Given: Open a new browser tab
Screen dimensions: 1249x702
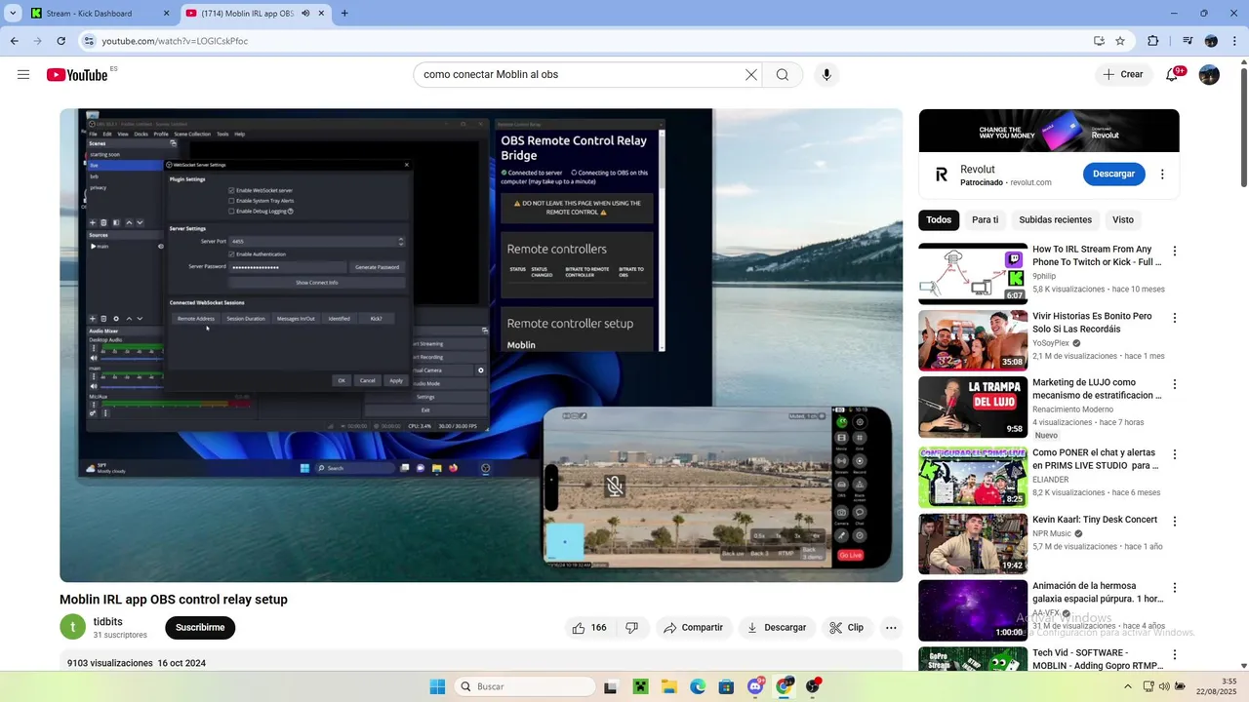Looking at the screenshot, I should pyautogui.click(x=344, y=14).
